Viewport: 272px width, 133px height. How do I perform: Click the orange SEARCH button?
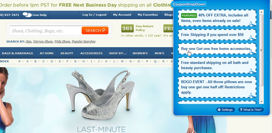point(95,30)
